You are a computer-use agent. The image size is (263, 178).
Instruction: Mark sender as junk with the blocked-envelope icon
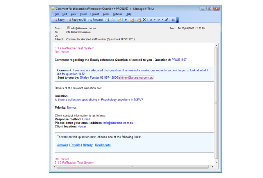[x=119, y=20]
